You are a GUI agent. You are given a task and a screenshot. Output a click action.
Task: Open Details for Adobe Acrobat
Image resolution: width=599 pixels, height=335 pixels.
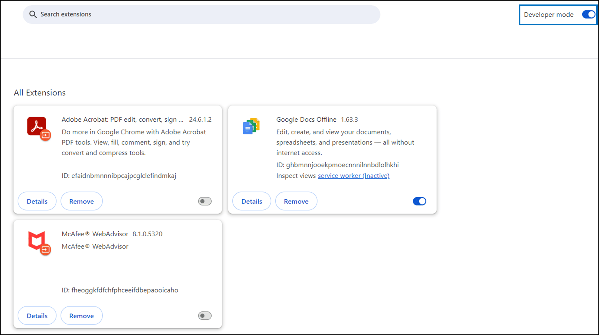click(37, 201)
